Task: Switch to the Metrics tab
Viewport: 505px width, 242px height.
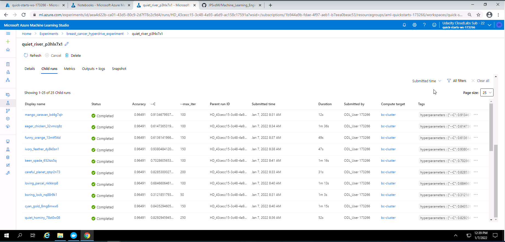Action: (x=70, y=69)
